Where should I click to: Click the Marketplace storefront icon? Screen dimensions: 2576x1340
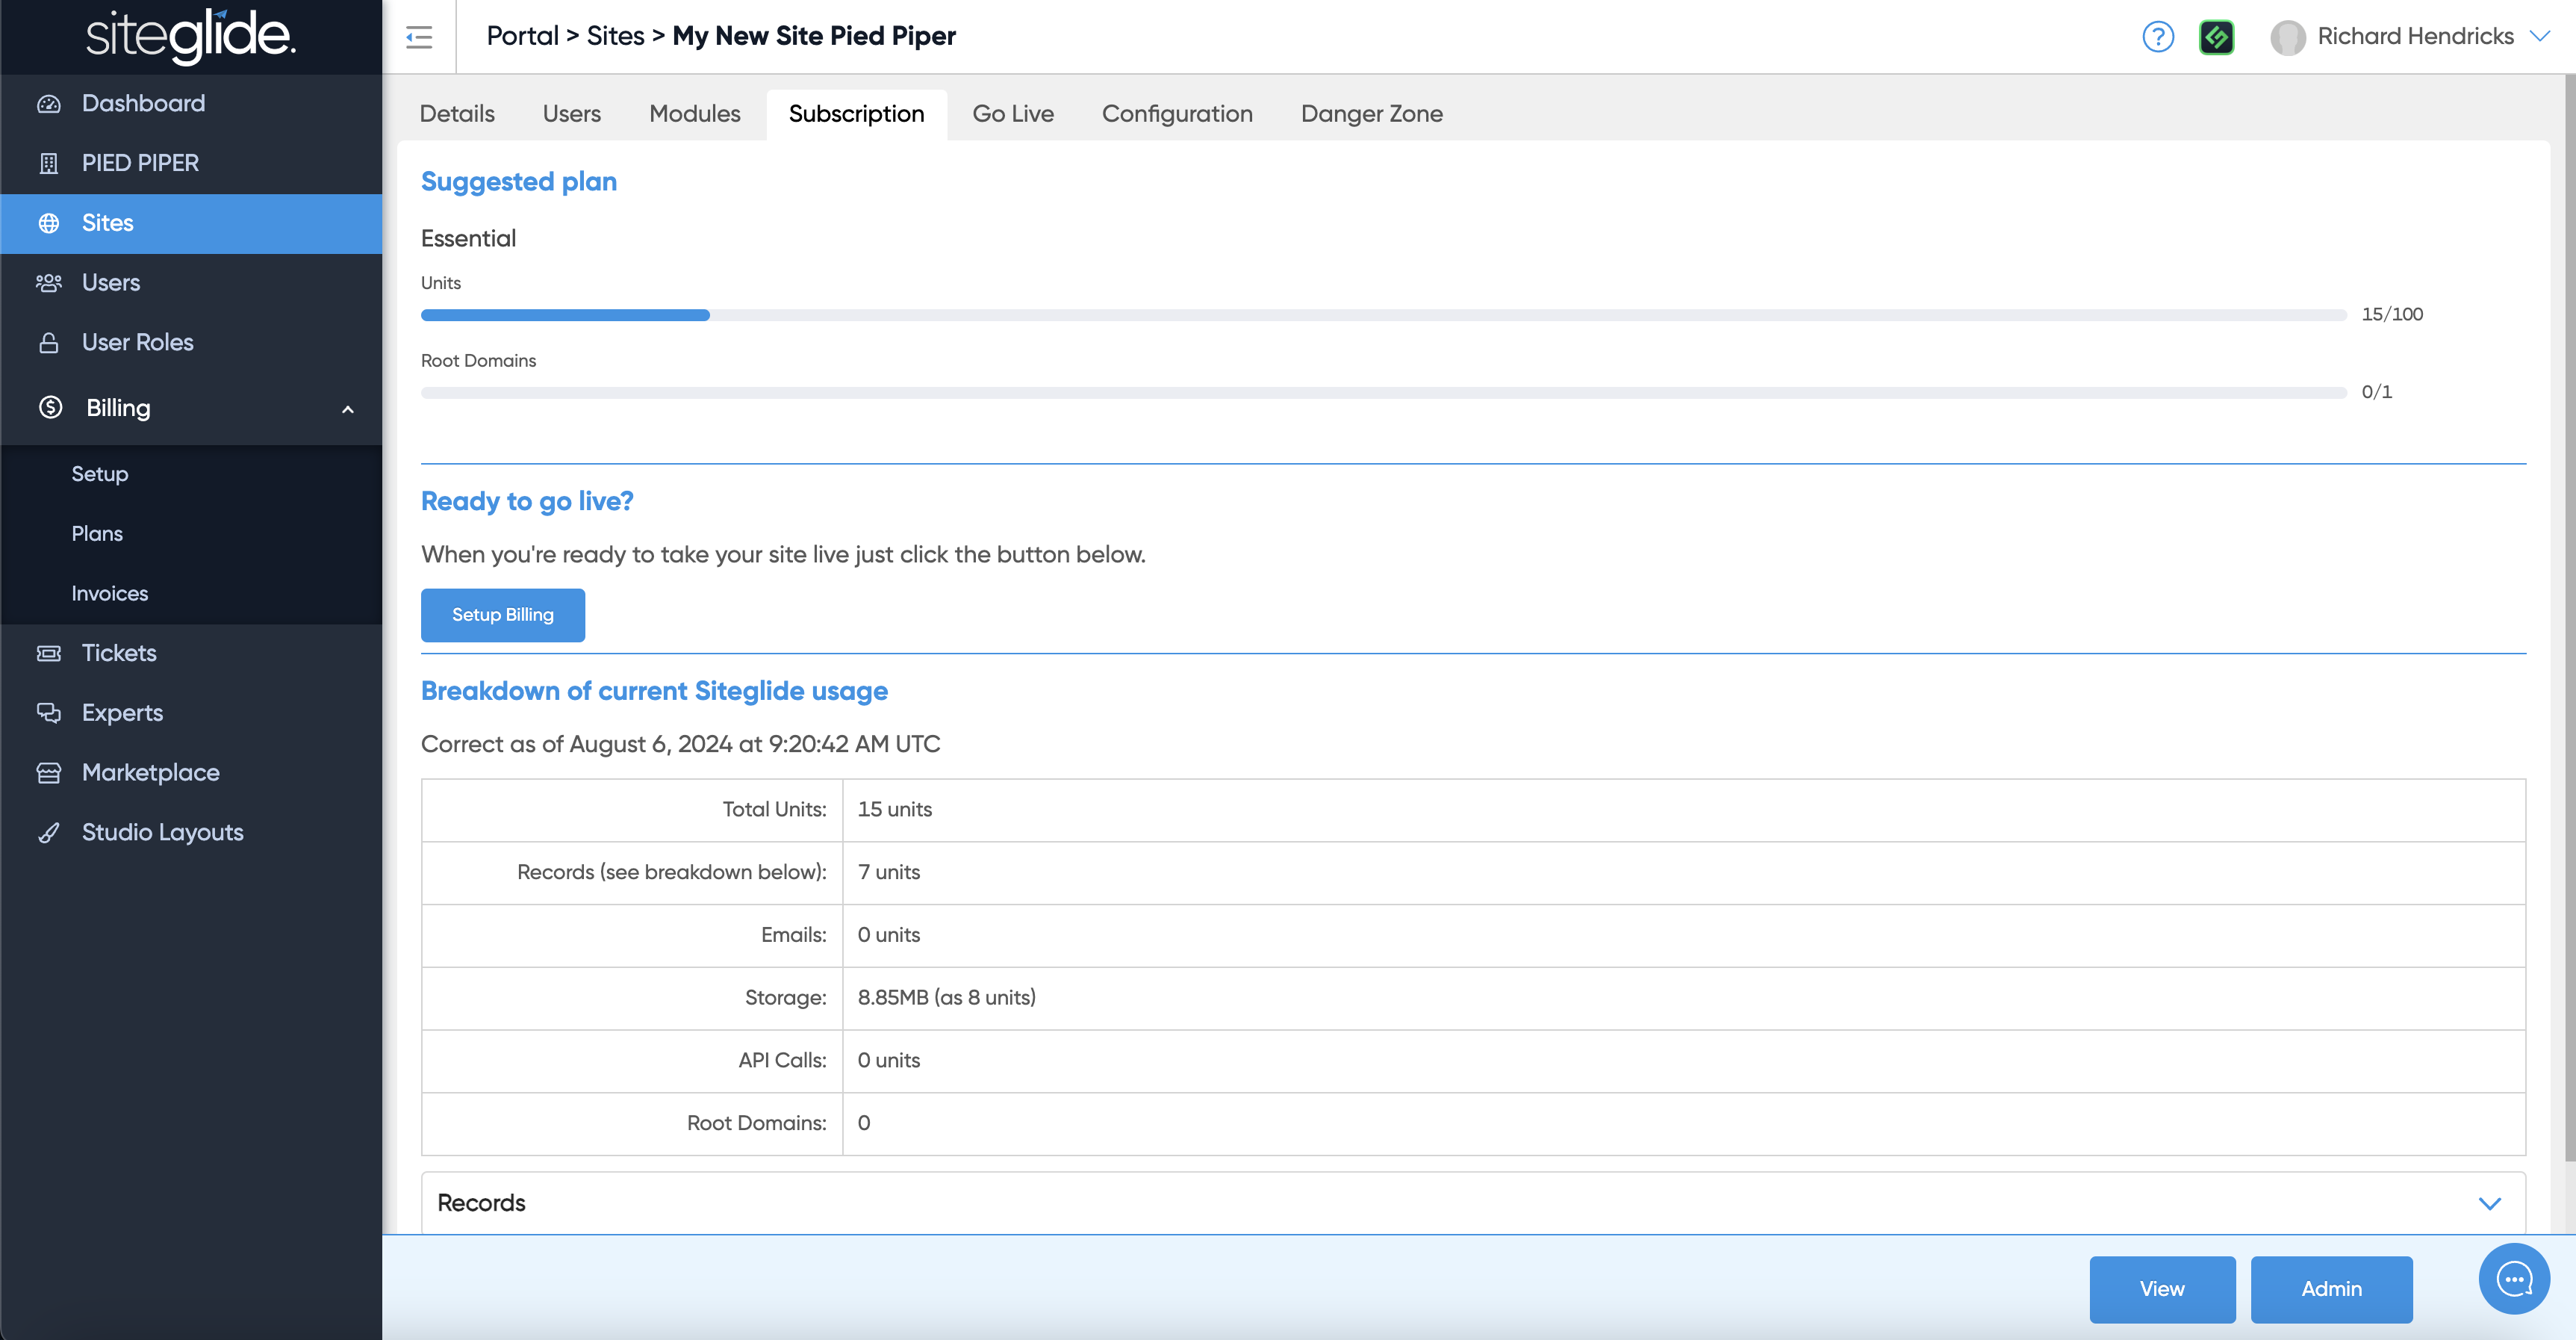tap(48, 773)
